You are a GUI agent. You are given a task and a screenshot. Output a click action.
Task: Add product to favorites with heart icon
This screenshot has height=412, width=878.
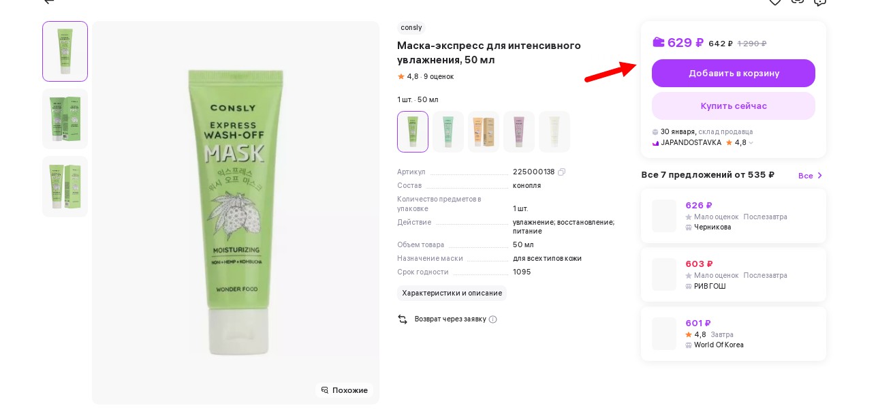point(775,2)
